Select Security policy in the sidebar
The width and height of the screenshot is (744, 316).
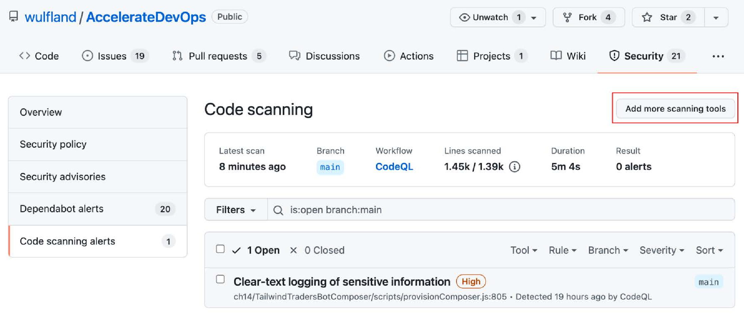(x=97, y=144)
